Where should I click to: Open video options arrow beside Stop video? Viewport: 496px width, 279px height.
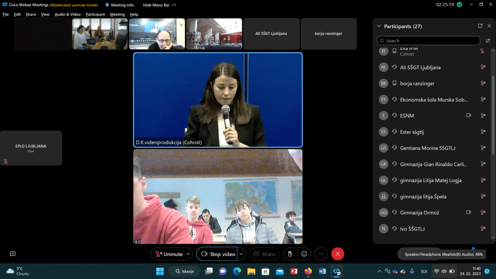(x=241, y=254)
